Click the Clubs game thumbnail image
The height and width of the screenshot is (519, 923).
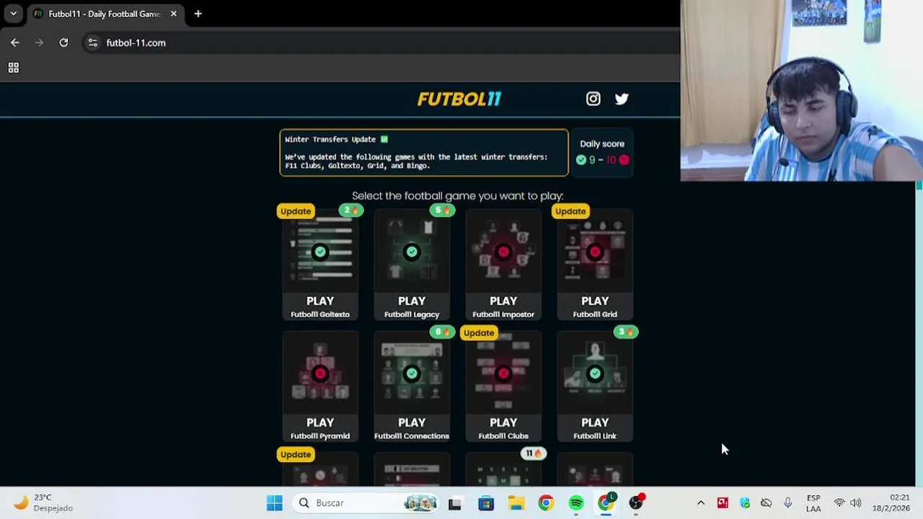click(503, 373)
